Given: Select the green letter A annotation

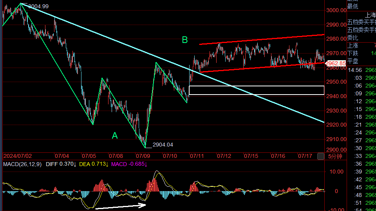Looking at the screenshot, I should 115,136.
